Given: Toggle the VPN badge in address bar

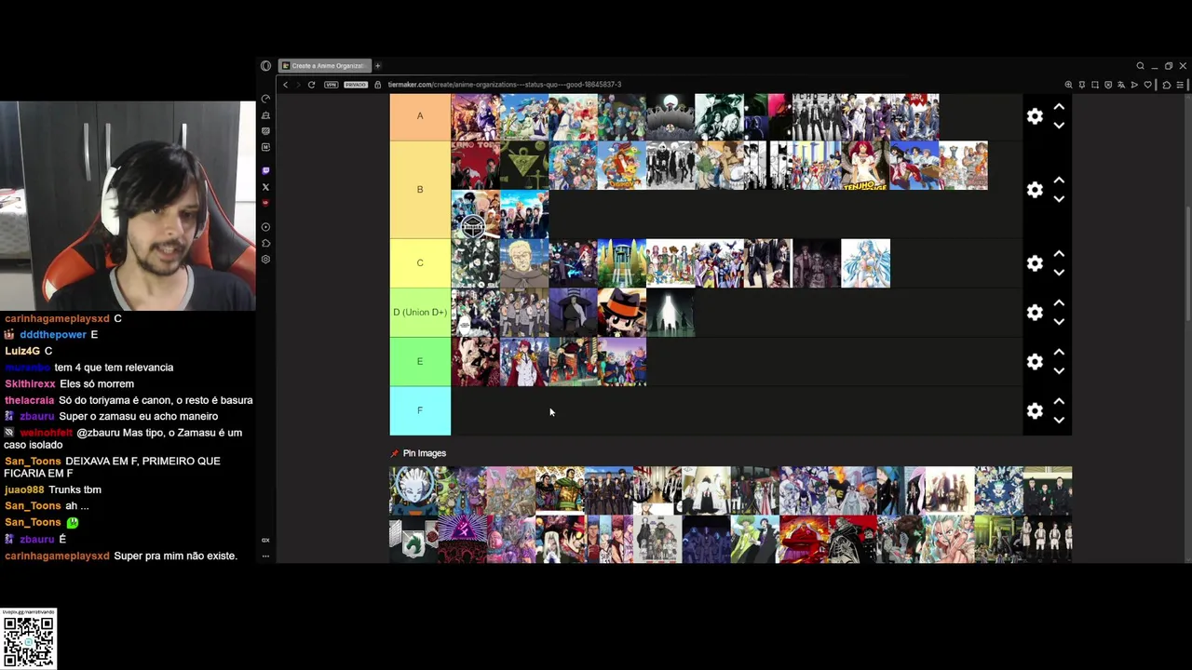Looking at the screenshot, I should pos(331,85).
